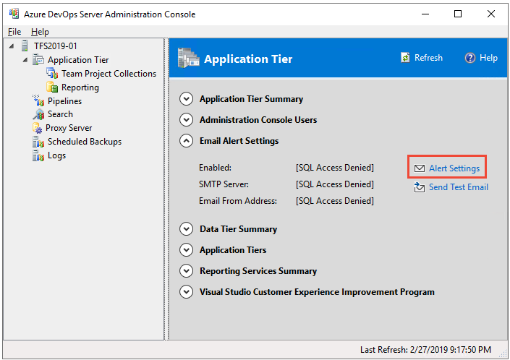The image size is (510, 360).
Task: Click the envelope icon beside Alert Settings
Action: click(420, 168)
